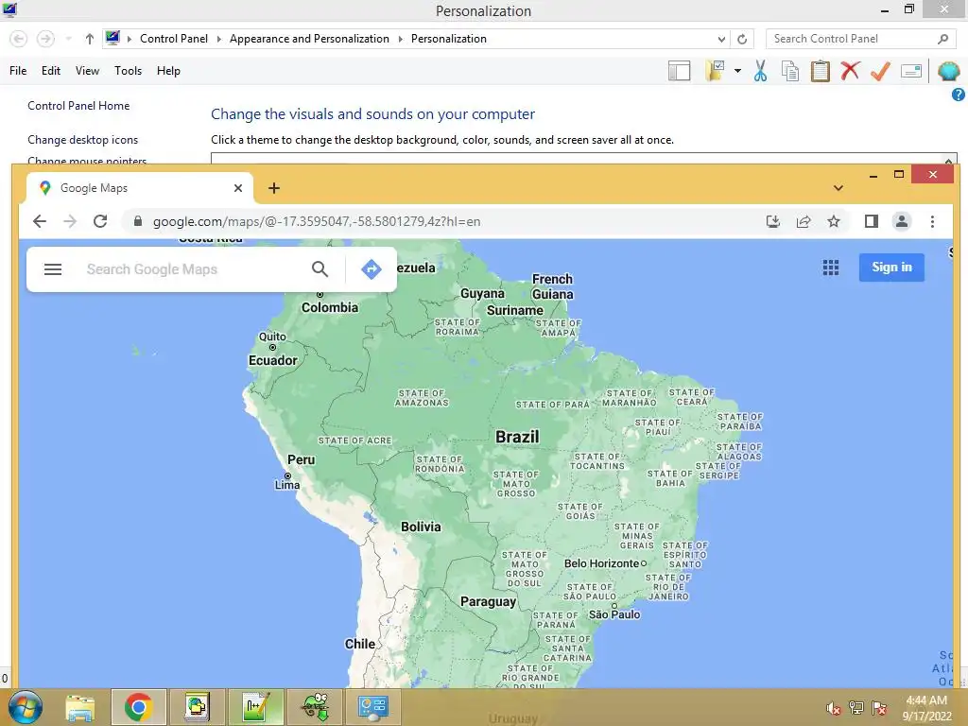Close the Google Maps tab

238,188
